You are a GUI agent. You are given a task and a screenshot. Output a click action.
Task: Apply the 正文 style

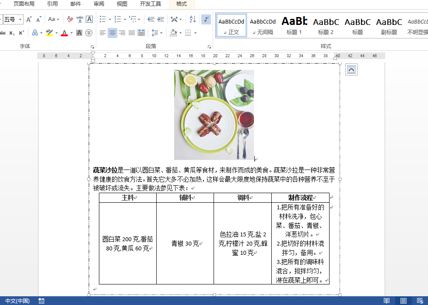[231, 25]
